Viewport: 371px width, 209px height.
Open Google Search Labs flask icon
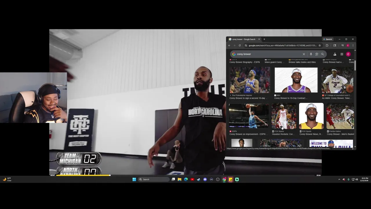pyautogui.click(x=335, y=54)
